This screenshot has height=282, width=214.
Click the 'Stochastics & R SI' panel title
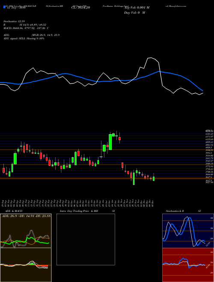click(183, 211)
